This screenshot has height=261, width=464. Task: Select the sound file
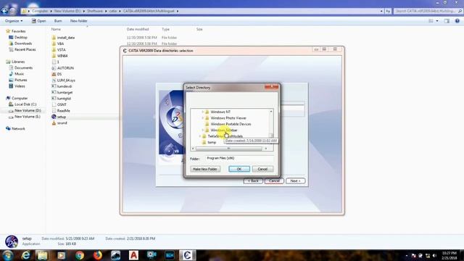point(62,123)
